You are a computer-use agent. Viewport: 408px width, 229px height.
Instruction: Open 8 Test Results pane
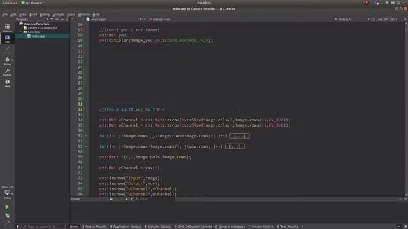288,226
